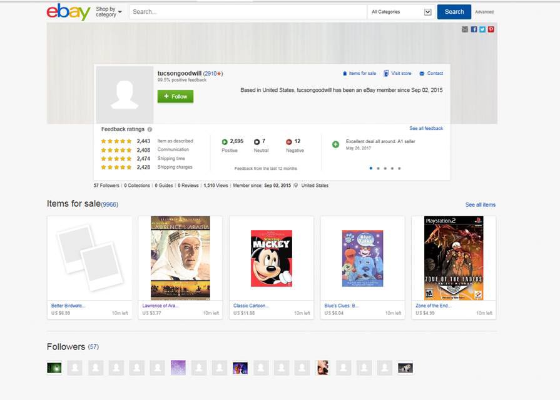
Task: Click the tucsongoodwill username
Action: pos(180,73)
